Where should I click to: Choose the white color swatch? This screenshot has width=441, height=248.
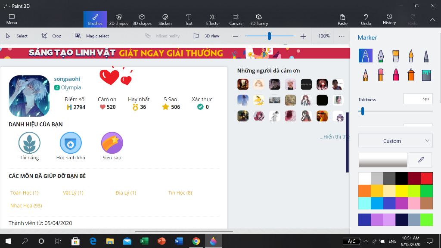(364, 178)
